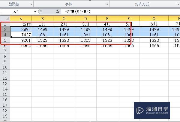Viewport: 180px width, 122px height.
Task: Select column C header
Action: 64,19
